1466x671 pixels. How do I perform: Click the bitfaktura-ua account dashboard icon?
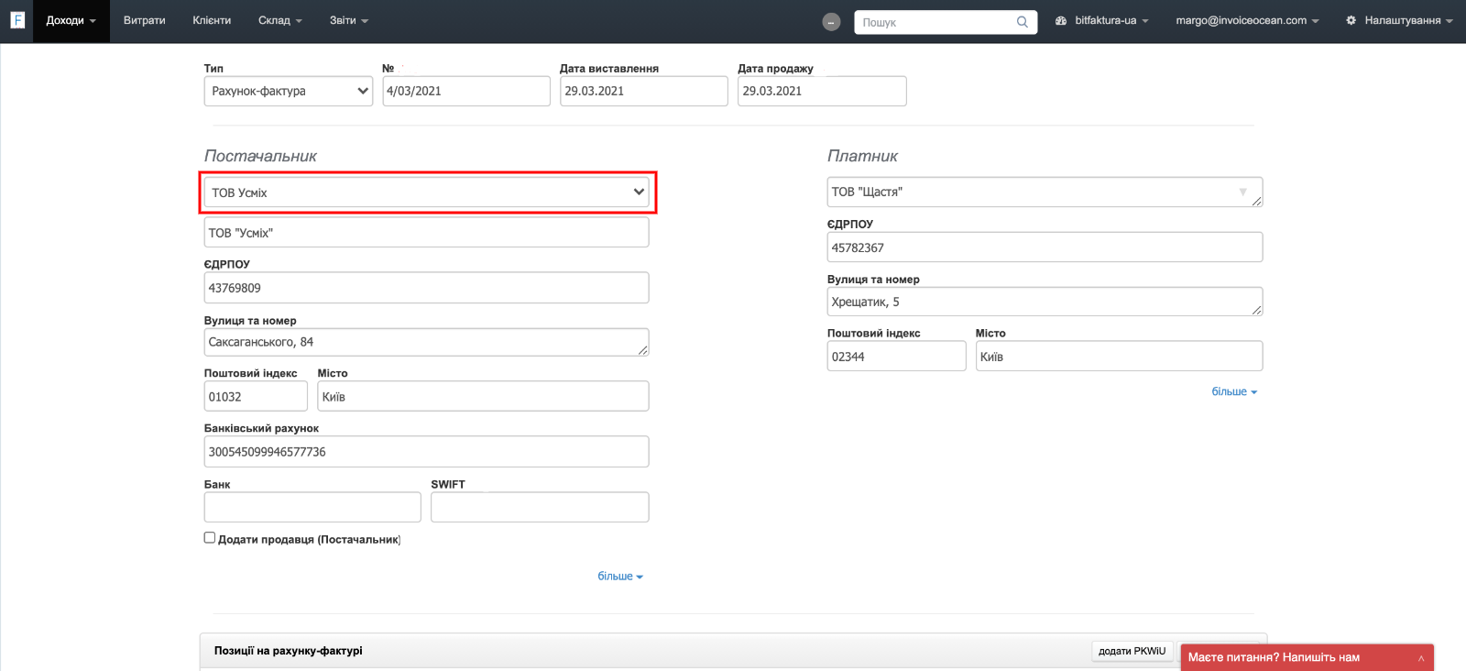coord(1061,20)
